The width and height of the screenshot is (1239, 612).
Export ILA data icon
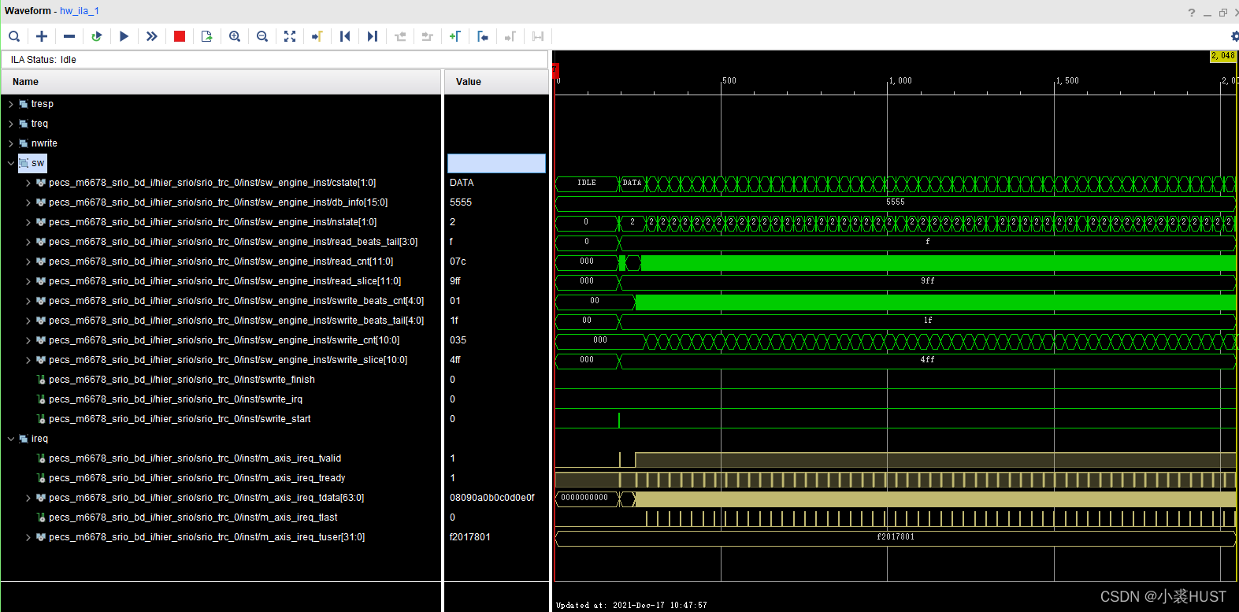(x=207, y=36)
